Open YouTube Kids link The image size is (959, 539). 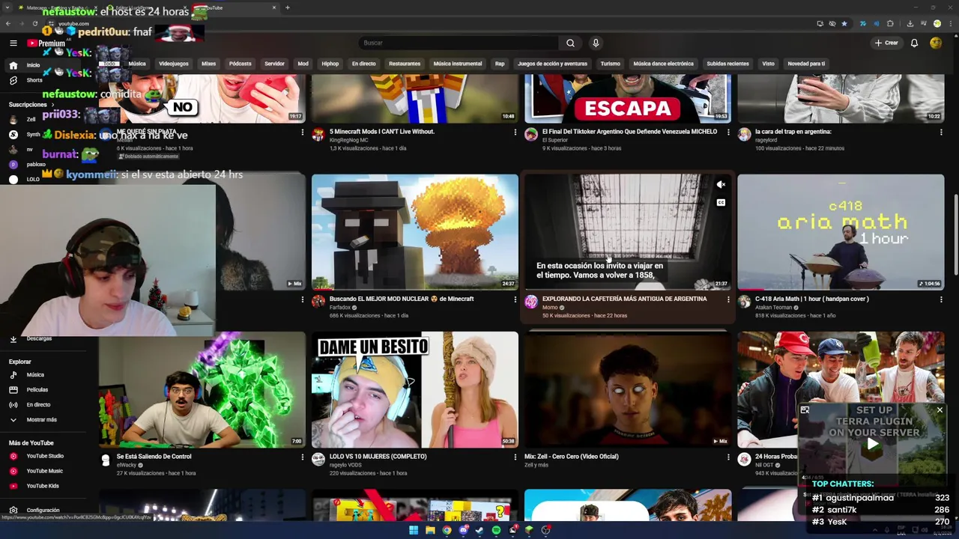point(42,486)
